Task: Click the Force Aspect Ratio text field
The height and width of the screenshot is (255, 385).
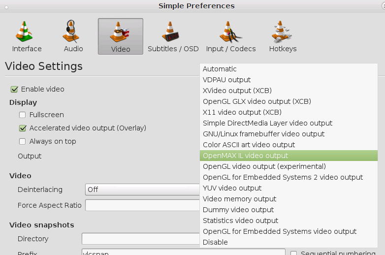Action: (142, 205)
